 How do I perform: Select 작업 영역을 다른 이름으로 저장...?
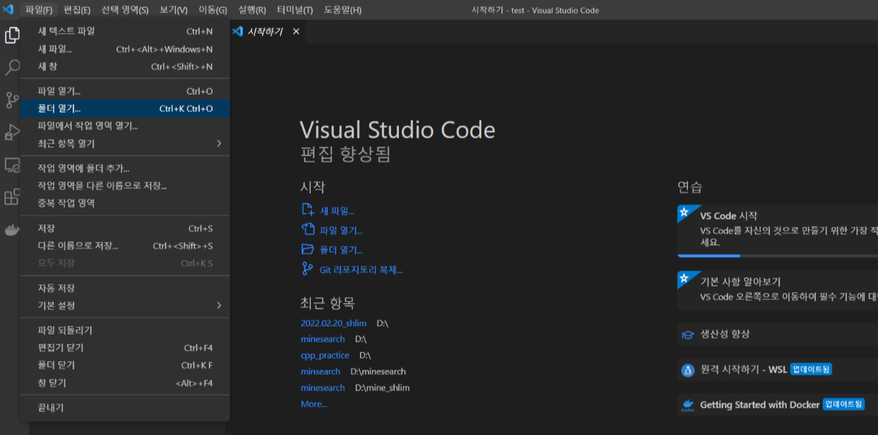pos(125,185)
